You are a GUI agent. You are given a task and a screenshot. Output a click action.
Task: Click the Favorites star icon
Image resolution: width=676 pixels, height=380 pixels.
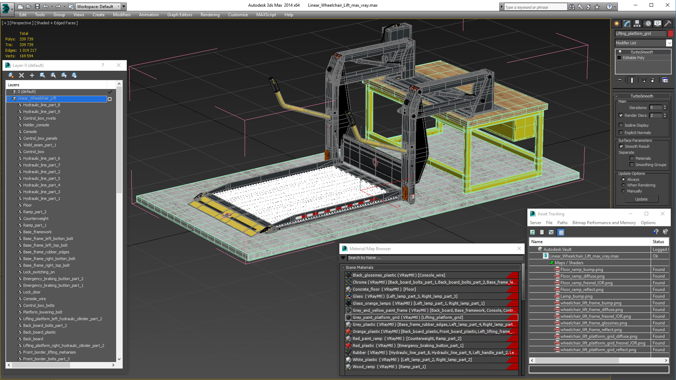coord(597,7)
